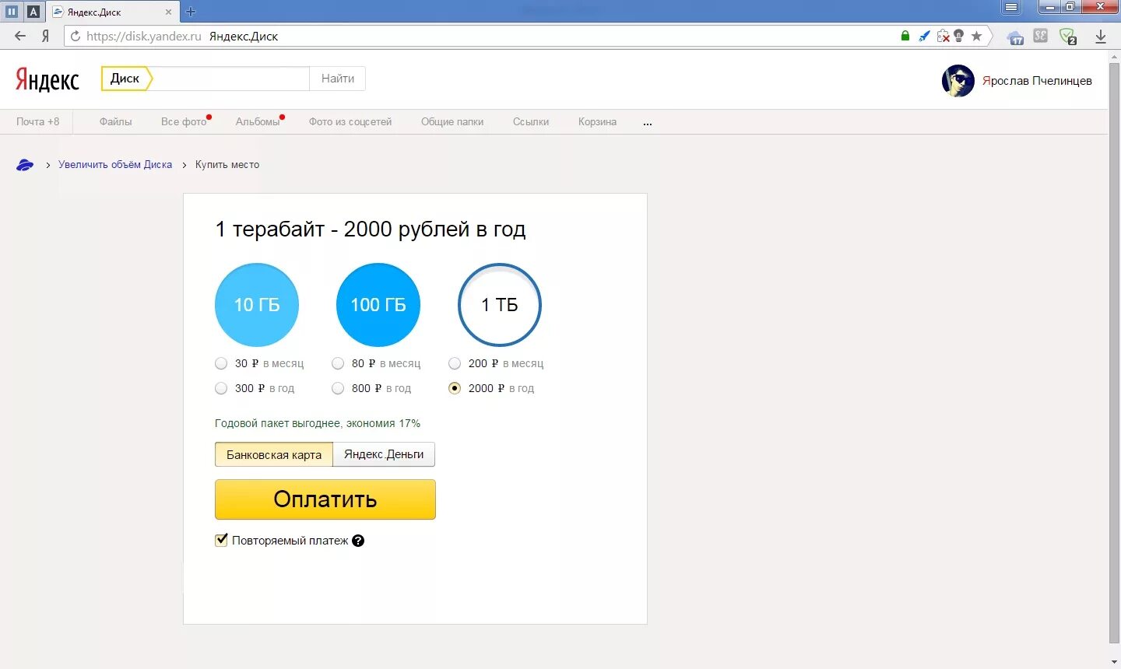This screenshot has width=1121, height=669.
Task: Go to Ссылки section
Action: tap(531, 121)
